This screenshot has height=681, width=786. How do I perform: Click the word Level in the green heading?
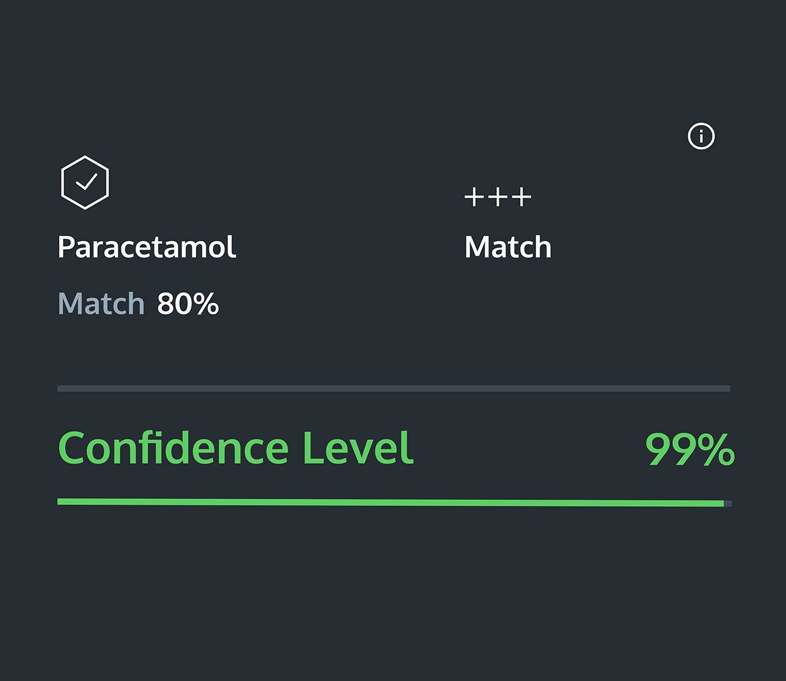(358, 448)
